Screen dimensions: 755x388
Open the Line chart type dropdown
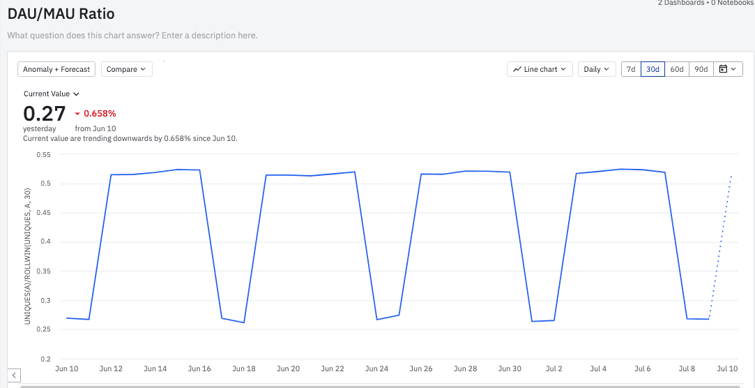point(540,69)
